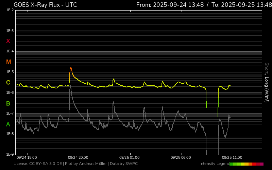This screenshot has width=272, height=170.
Task: Click the green B flare class label
Action: [x=8, y=103]
